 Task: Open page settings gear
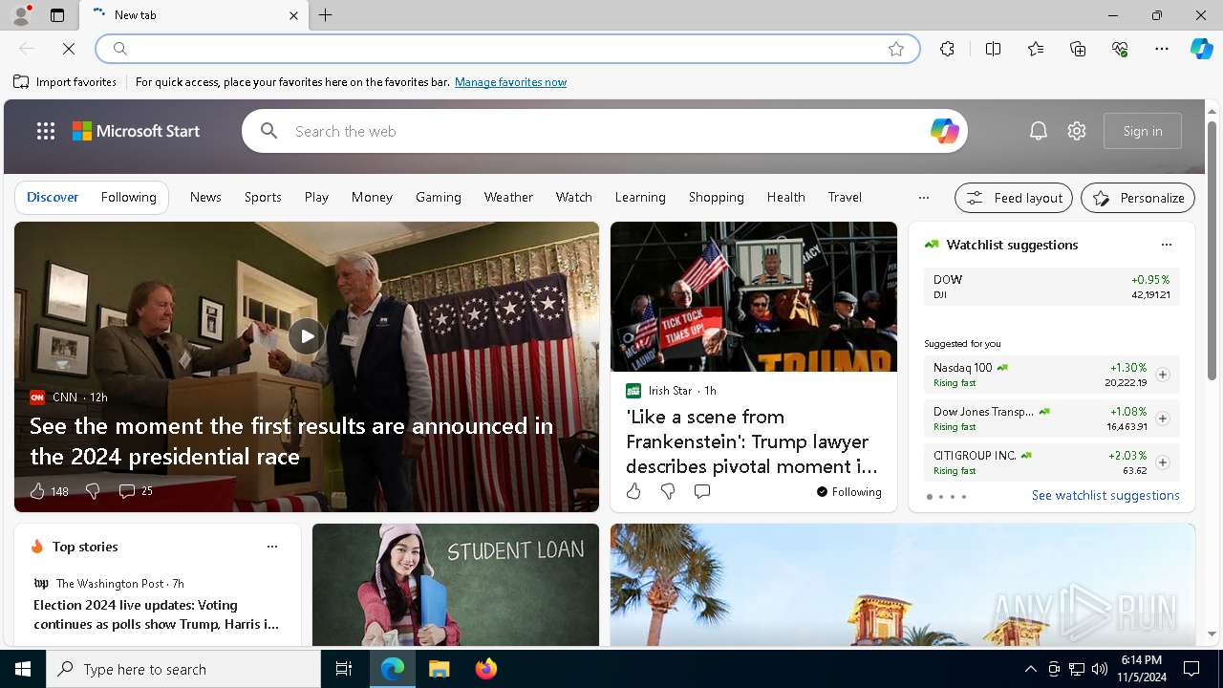[1077, 131]
